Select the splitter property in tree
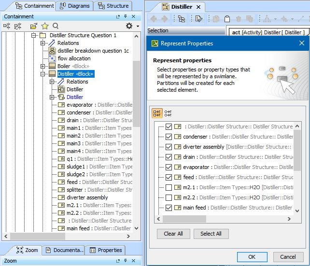This screenshot has width=310, height=266. tap(74, 190)
